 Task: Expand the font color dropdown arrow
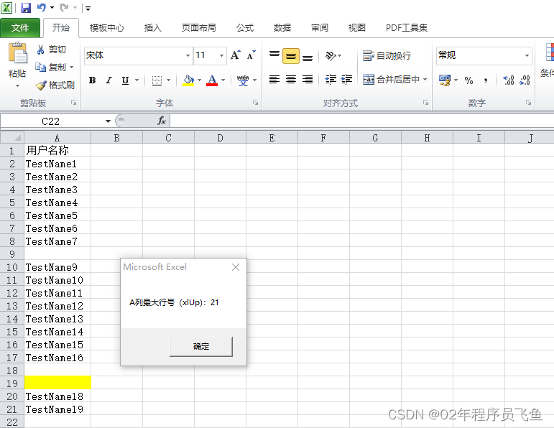[x=223, y=80]
